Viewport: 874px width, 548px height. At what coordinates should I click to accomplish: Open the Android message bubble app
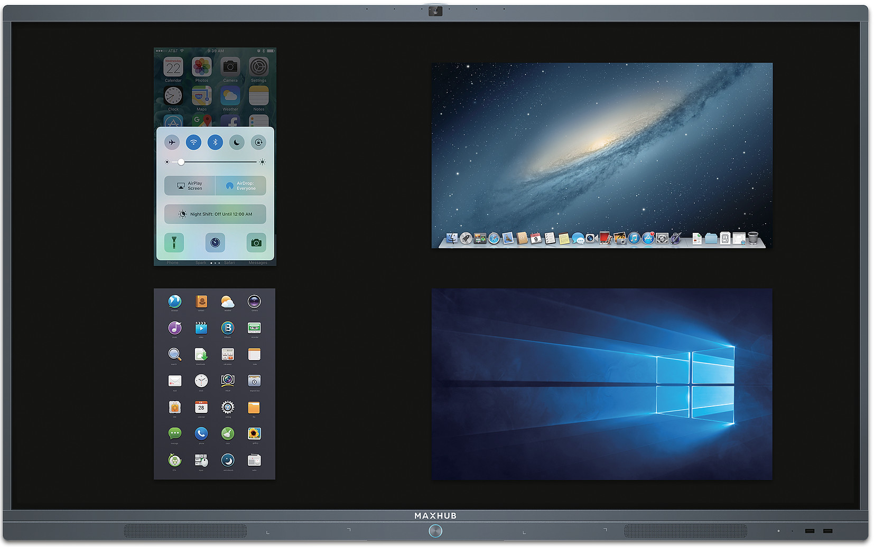175,433
